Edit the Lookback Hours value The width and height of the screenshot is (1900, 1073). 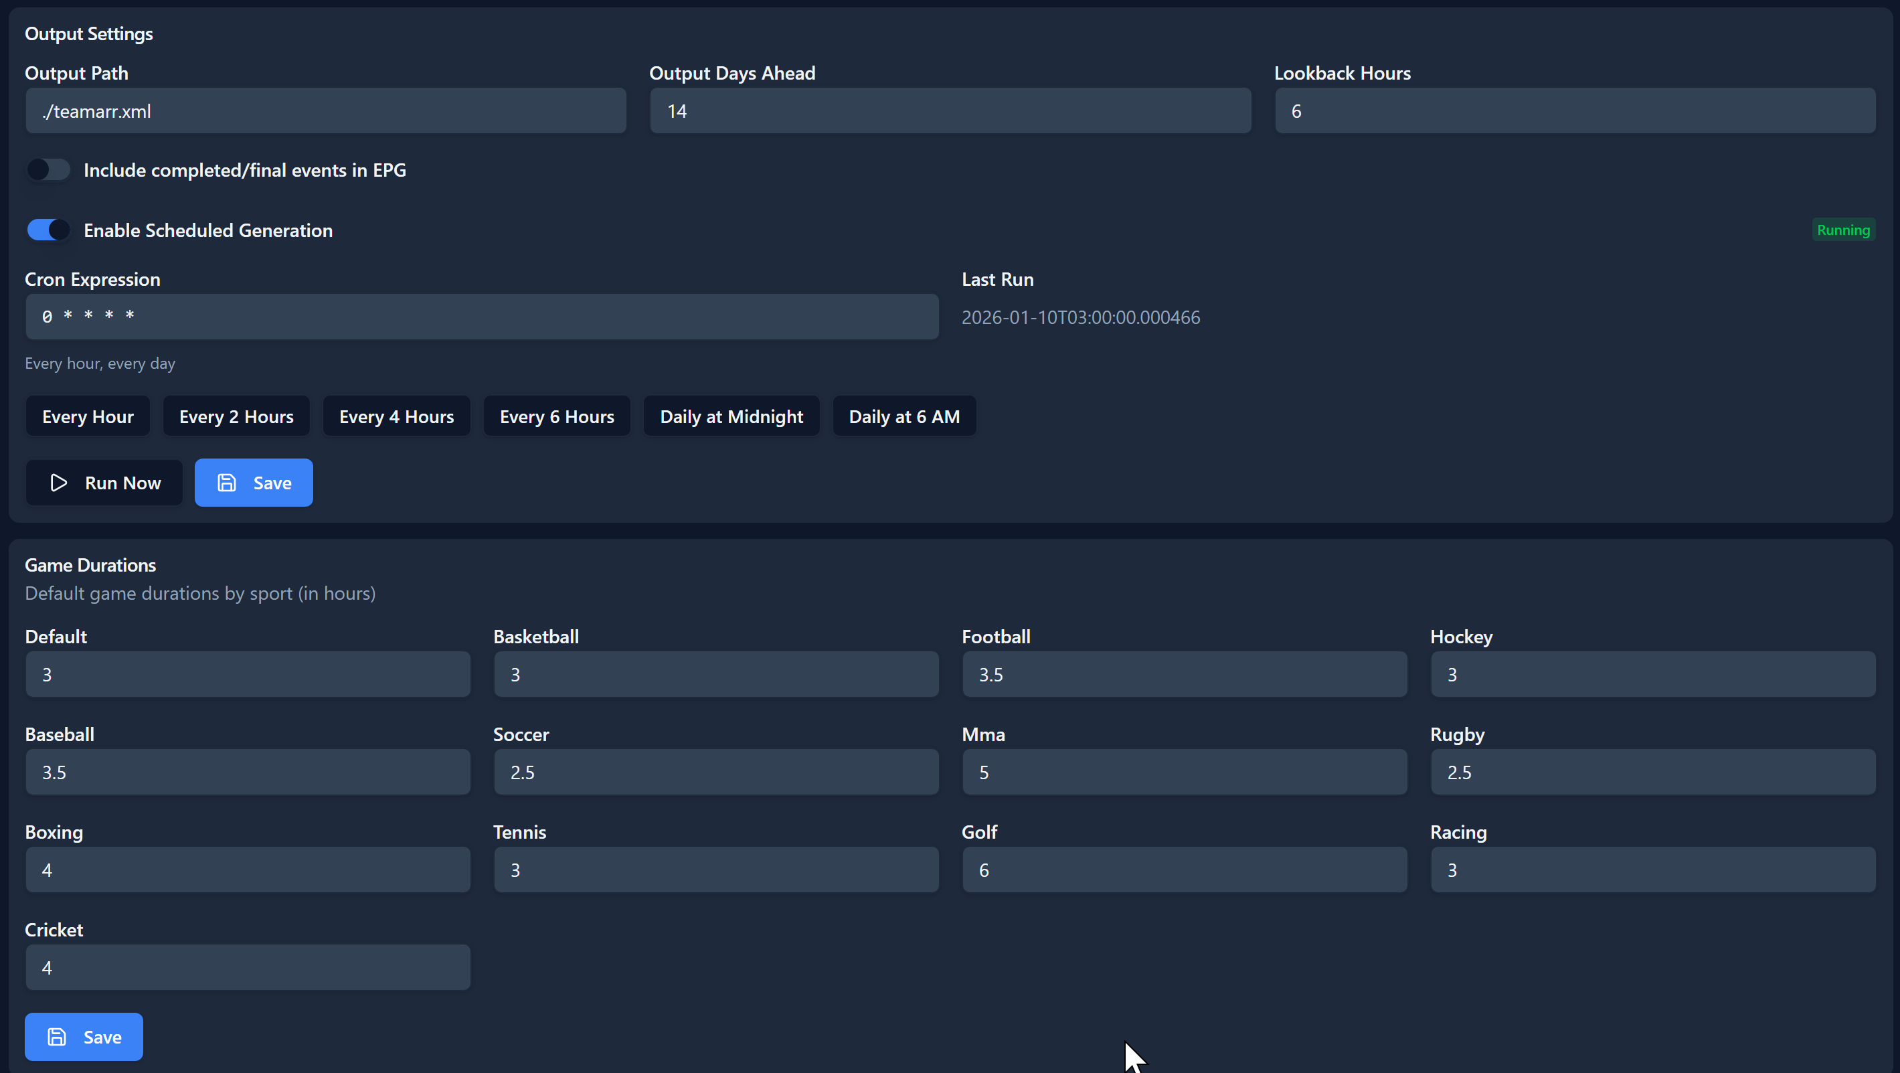[x=1575, y=111]
